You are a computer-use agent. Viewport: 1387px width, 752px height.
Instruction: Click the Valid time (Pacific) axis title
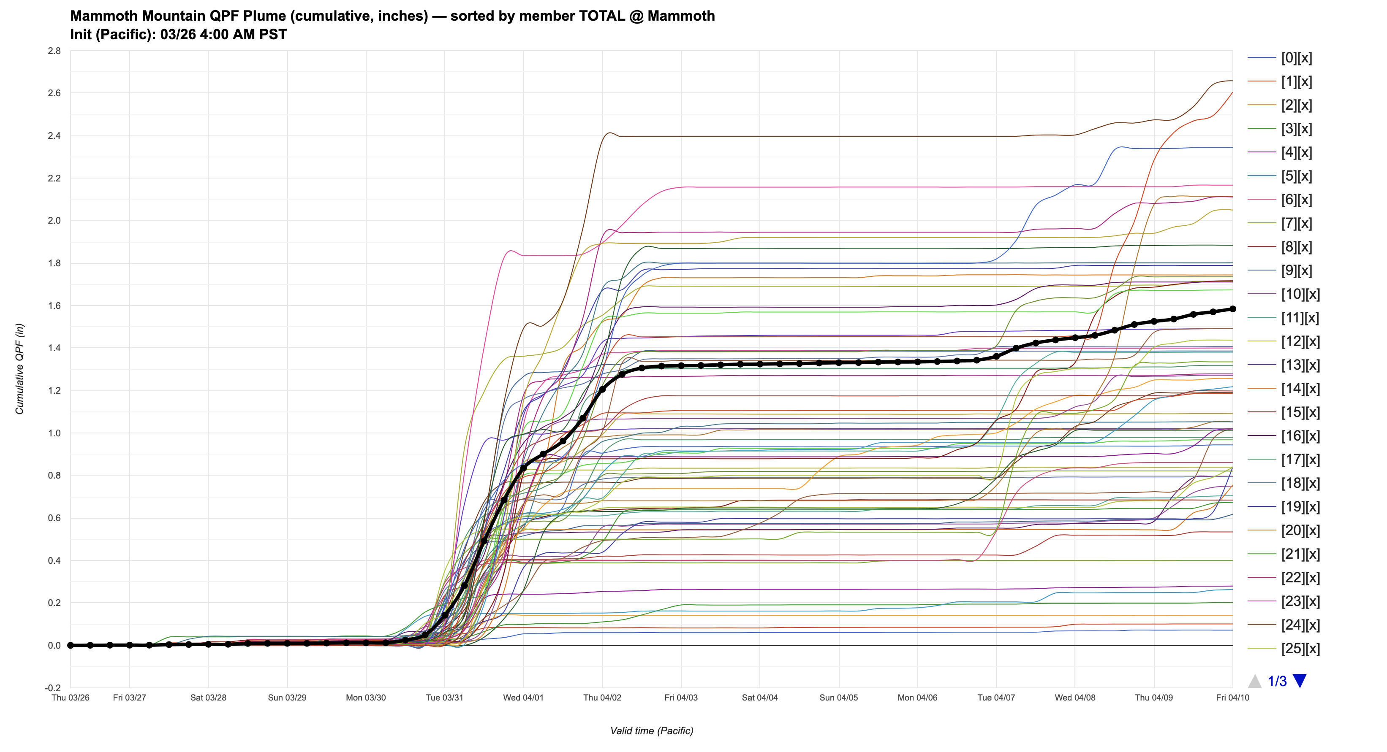(x=652, y=730)
